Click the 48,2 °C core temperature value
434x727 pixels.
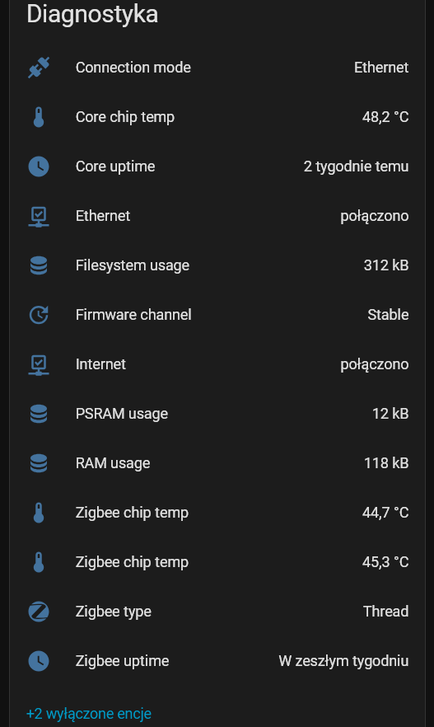tap(385, 117)
